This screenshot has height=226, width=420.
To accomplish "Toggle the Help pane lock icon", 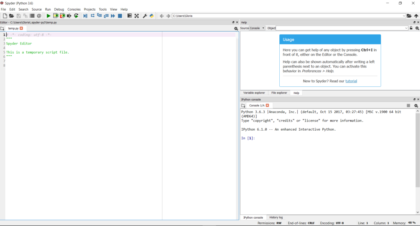I will [x=411, y=28].
